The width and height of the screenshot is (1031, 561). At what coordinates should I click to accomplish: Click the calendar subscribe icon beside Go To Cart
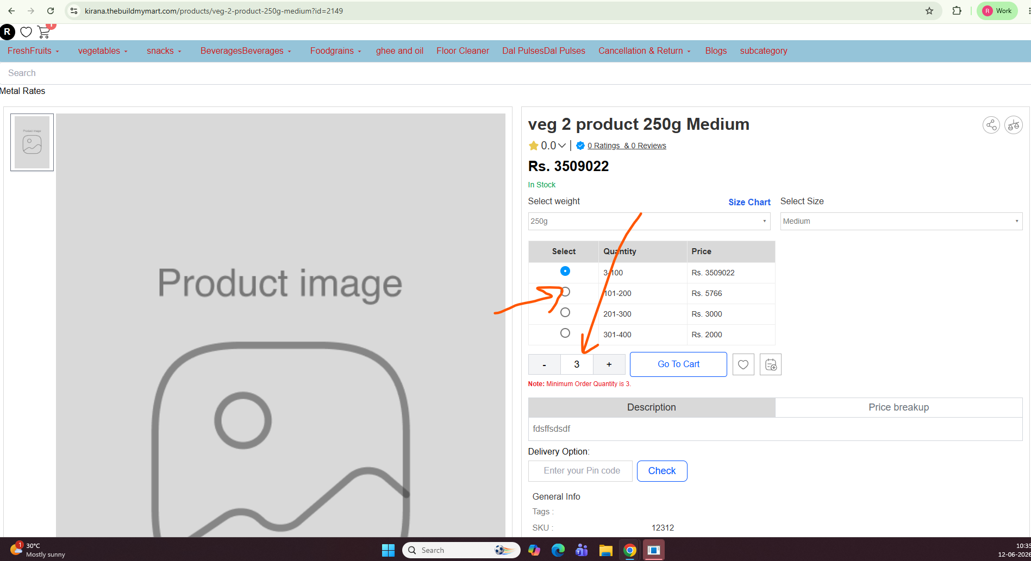point(771,364)
